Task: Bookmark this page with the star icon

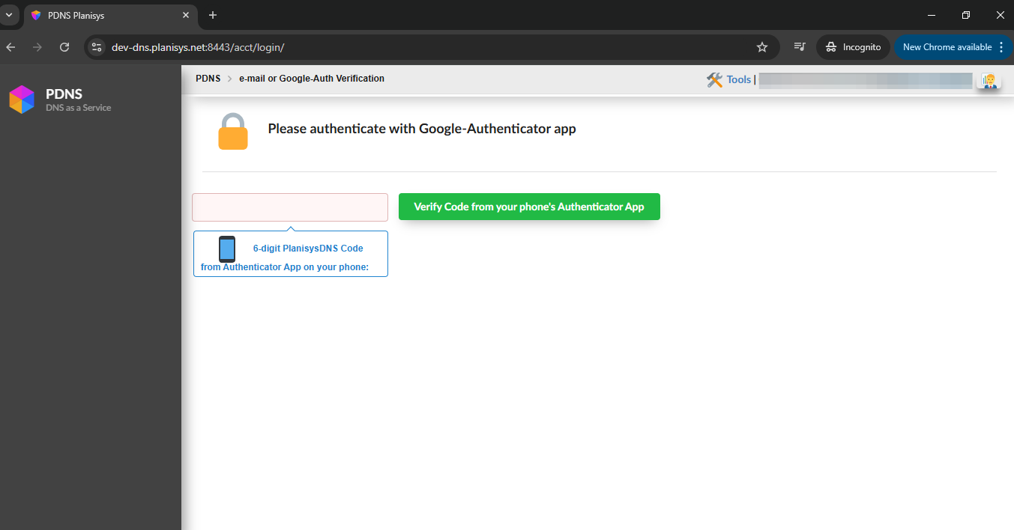Action: [762, 47]
